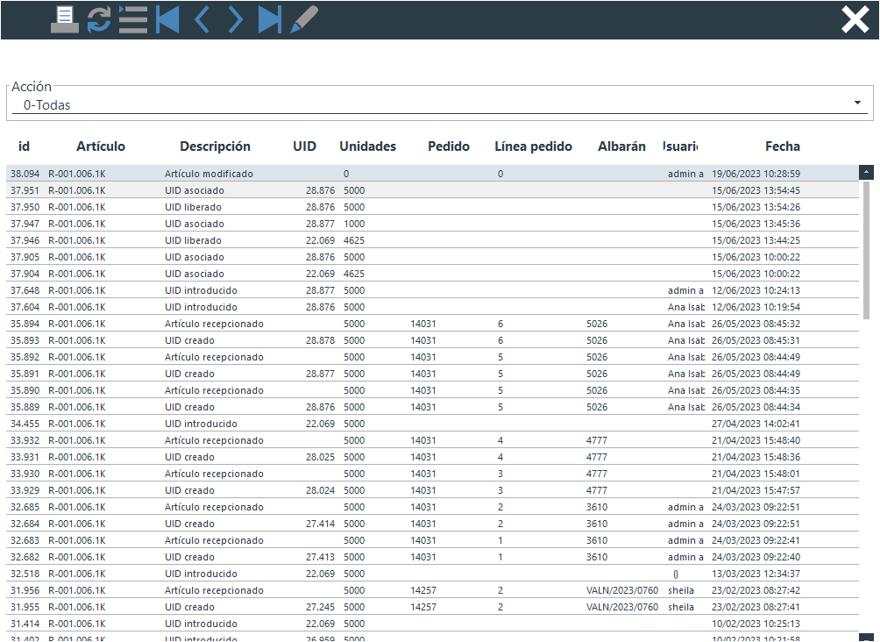
Task: Click the Unidades column header
Action: [x=367, y=146]
